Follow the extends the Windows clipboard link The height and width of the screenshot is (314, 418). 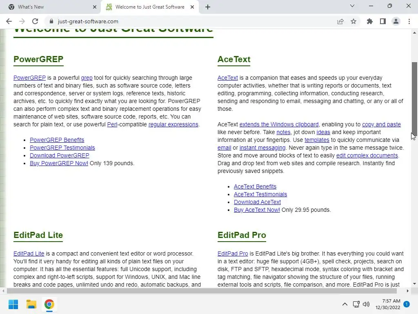point(279,124)
